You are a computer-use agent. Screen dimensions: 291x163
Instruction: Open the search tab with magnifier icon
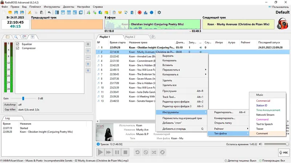(x=16, y=37)
